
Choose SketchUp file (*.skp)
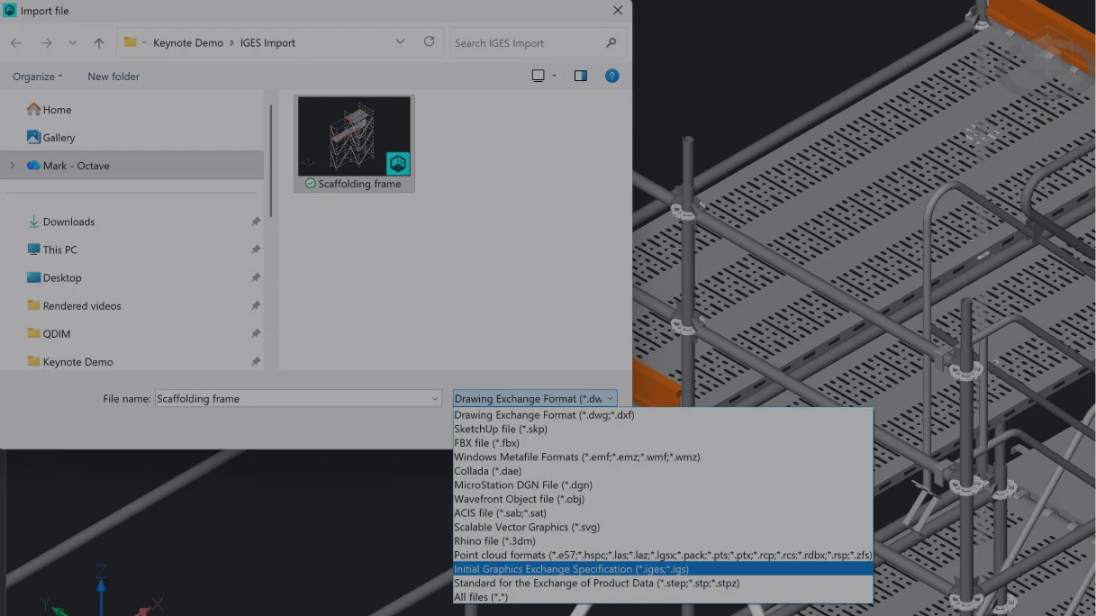(663, 430)
